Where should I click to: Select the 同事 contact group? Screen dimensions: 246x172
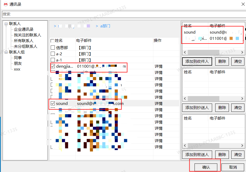pyautogui.click(x=18, y=58)
